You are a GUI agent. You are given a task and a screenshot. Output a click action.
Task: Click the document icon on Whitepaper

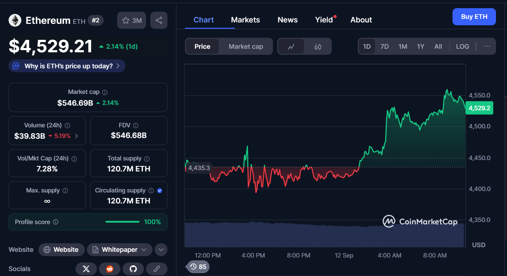pyautogui.click(x=95, y=250)
